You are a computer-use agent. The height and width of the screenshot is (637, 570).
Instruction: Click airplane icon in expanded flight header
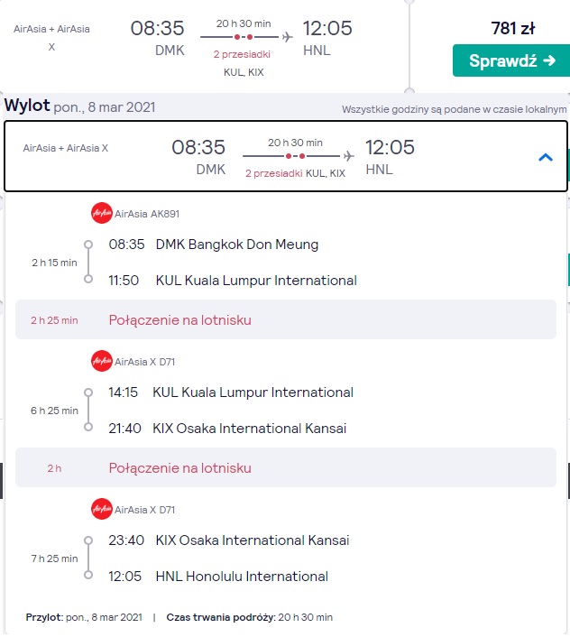click(348, 156)
